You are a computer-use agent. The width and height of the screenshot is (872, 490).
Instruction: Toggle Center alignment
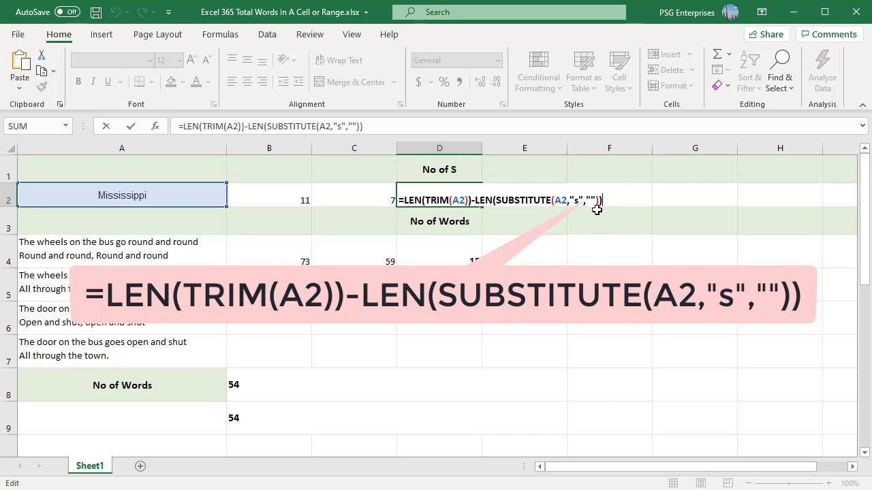(x=247, y=82)
